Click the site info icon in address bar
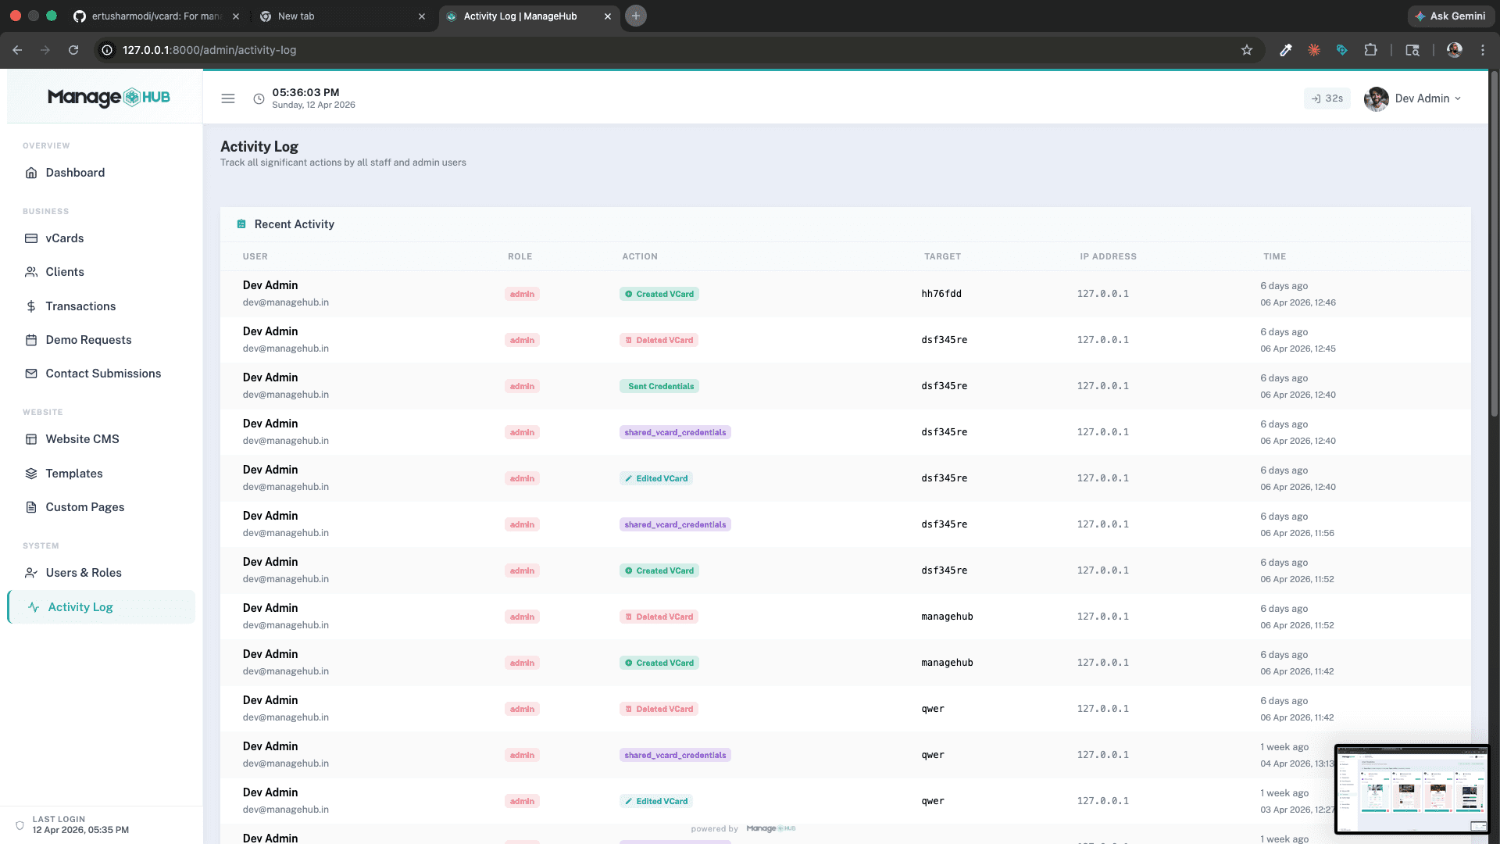1500x844 pixels. pyautogui.click(x=107, y=50)
